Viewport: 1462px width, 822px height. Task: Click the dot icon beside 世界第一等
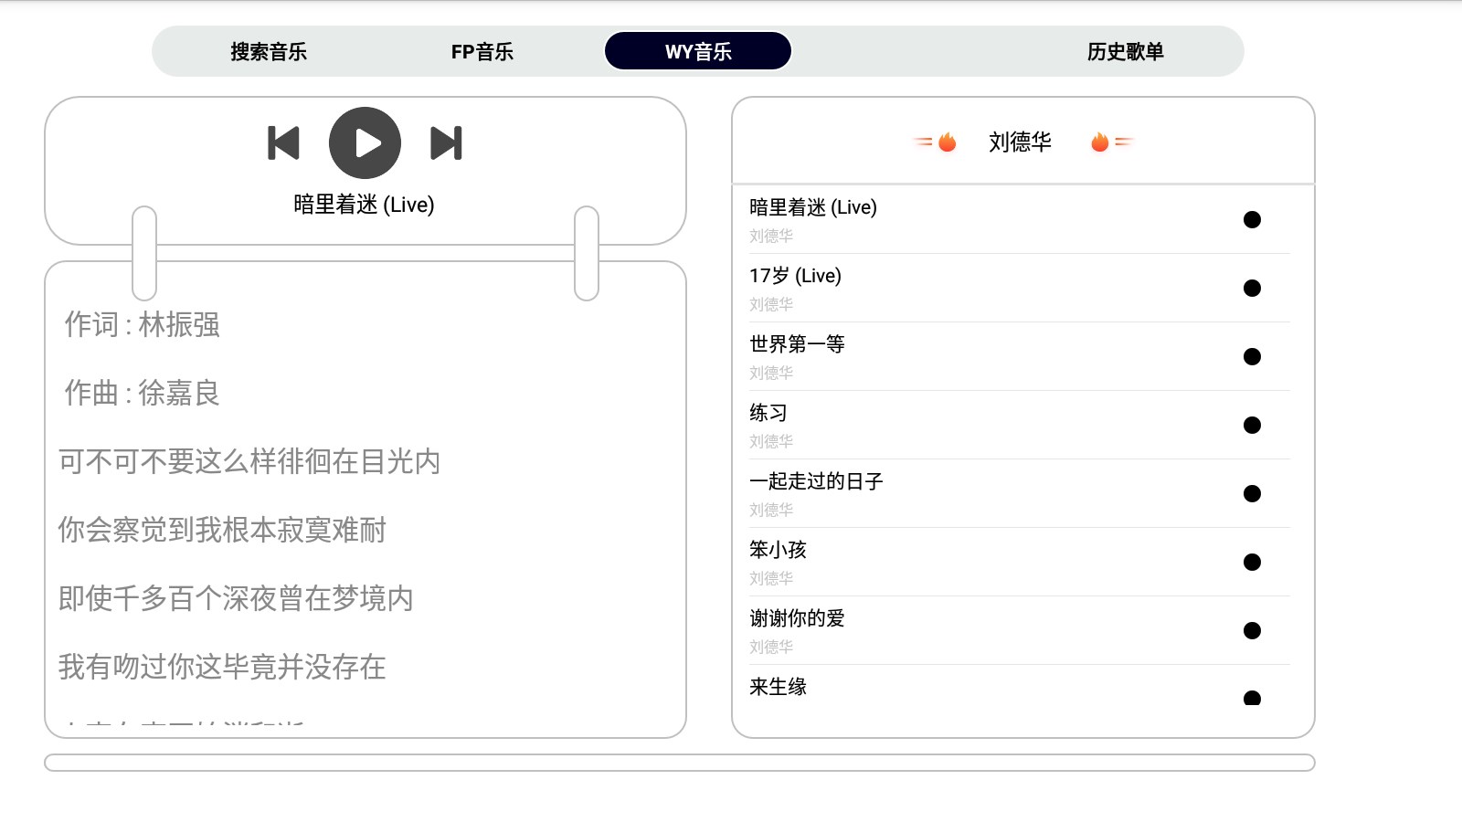pos(1254,356)
